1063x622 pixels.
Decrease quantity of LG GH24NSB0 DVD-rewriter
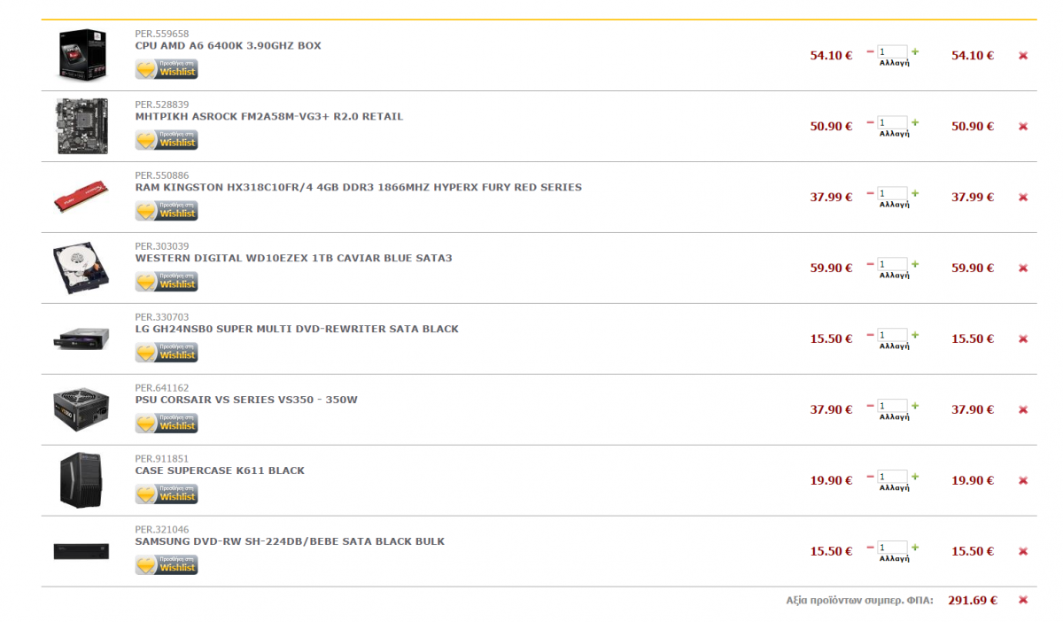click(x=871, y=335)
